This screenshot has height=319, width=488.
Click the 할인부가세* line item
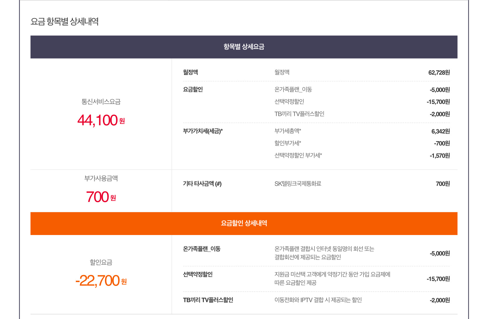point(288,143)
